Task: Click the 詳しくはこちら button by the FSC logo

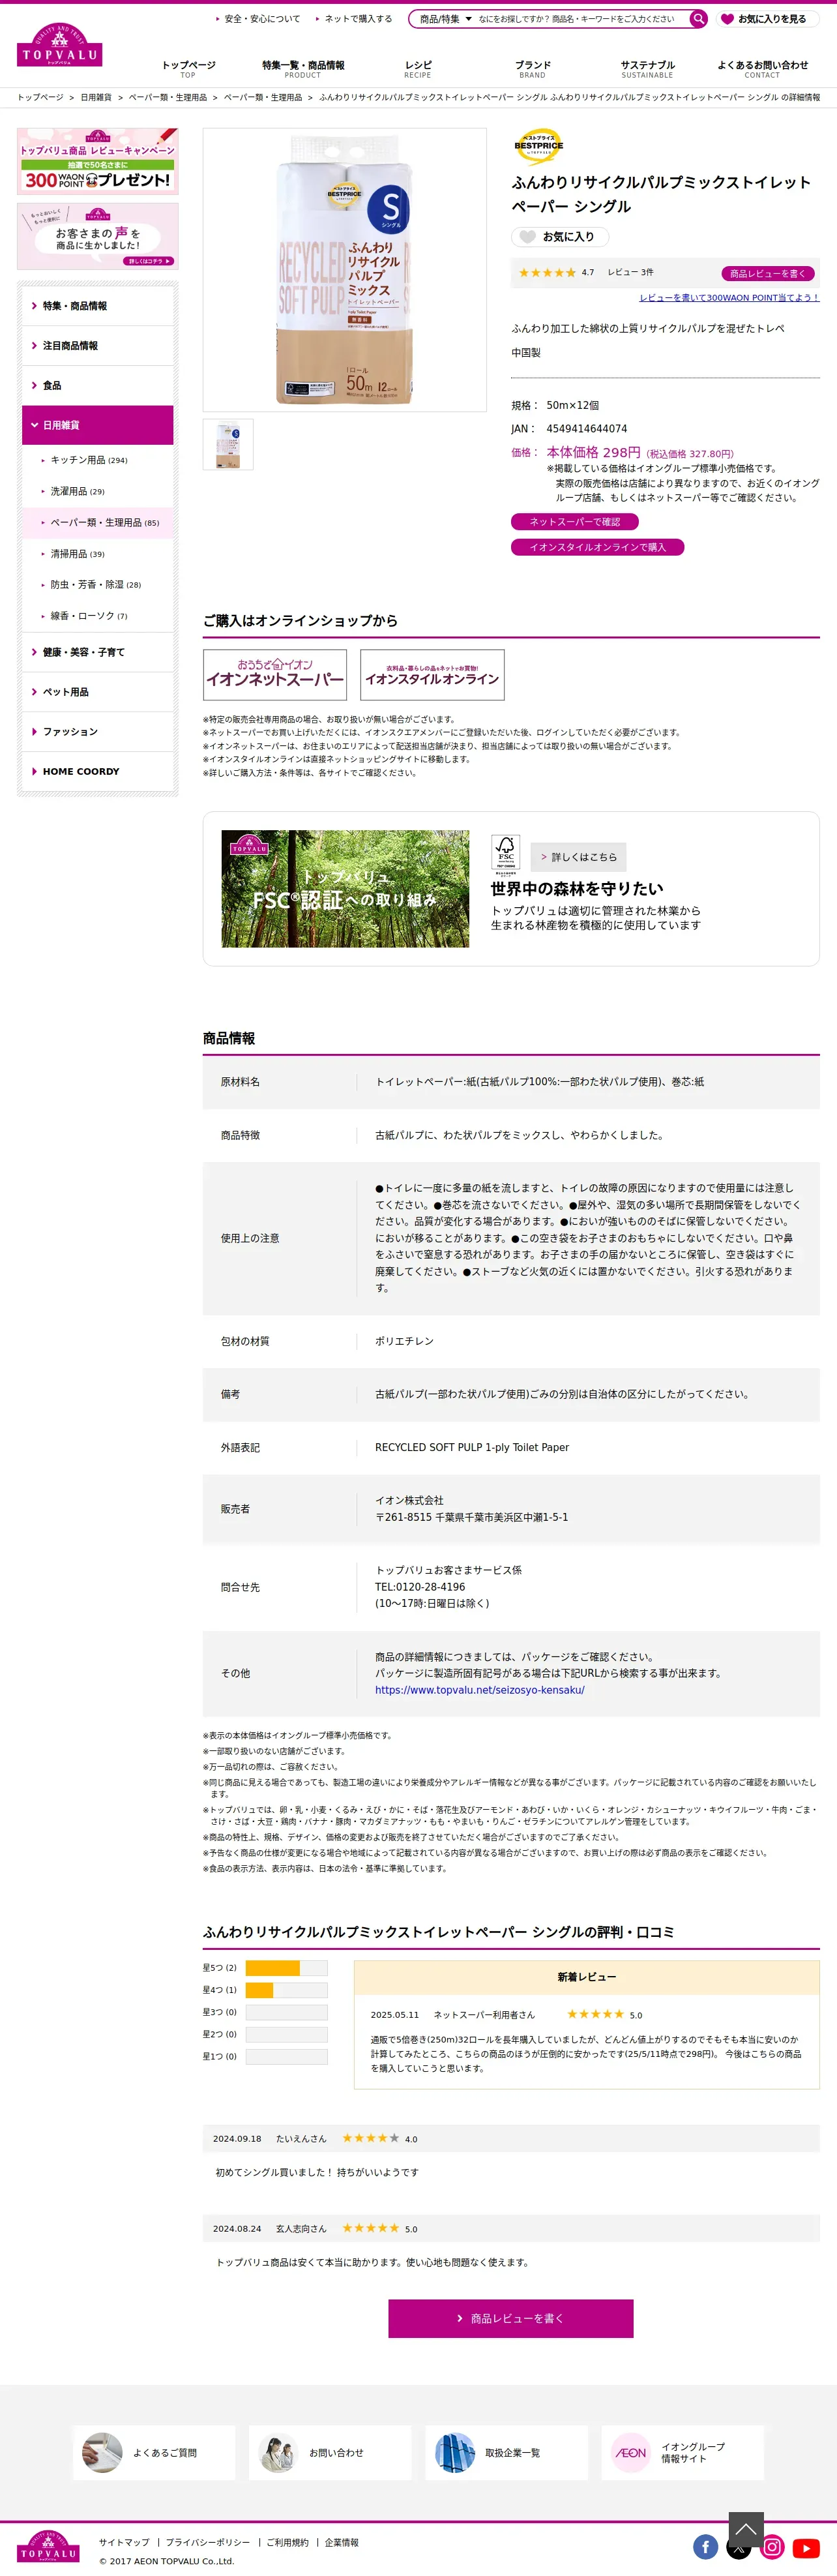Action: 578,857
